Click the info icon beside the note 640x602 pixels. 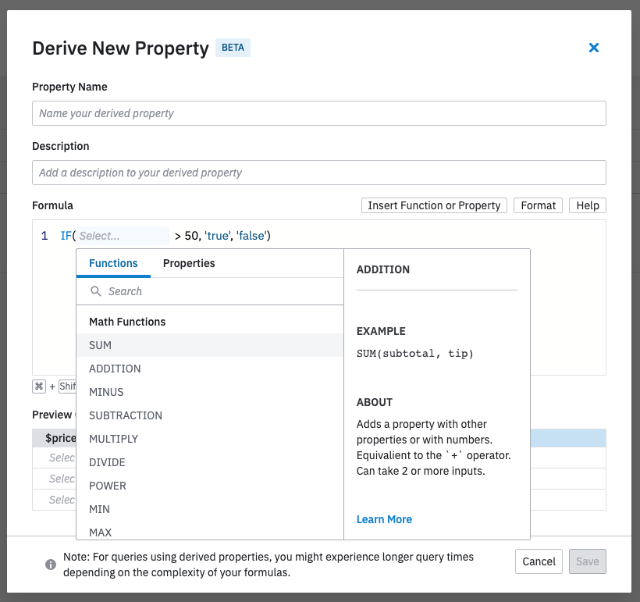coord(50,565)
